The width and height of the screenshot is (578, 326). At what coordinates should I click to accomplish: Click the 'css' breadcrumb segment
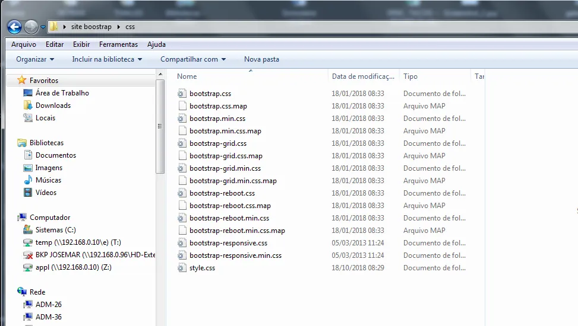pyautogui.click(x=130, y=27)
